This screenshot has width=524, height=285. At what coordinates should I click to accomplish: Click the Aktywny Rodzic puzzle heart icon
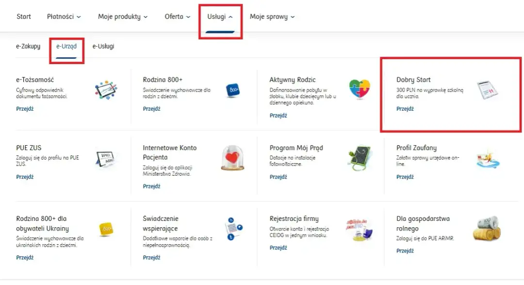click(x=360, y=90)
